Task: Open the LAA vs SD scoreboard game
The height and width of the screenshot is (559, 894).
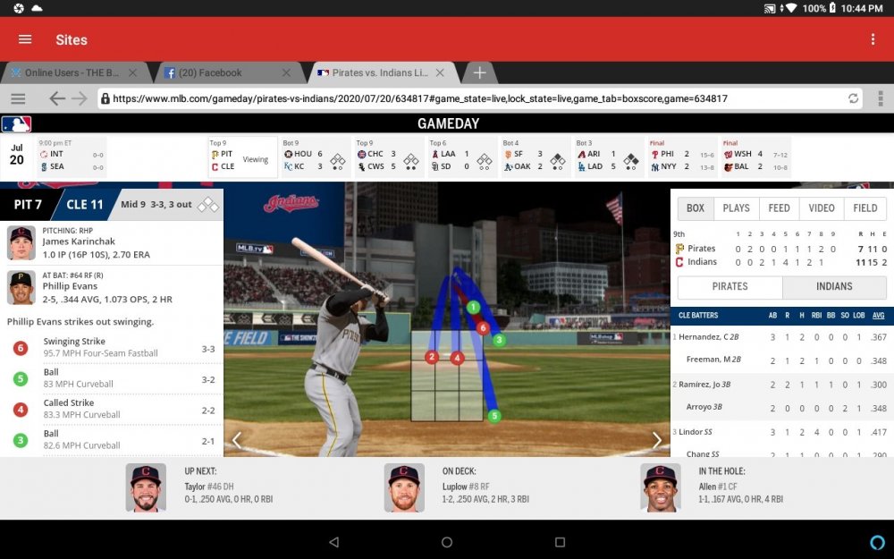Action: coord(462,157)
